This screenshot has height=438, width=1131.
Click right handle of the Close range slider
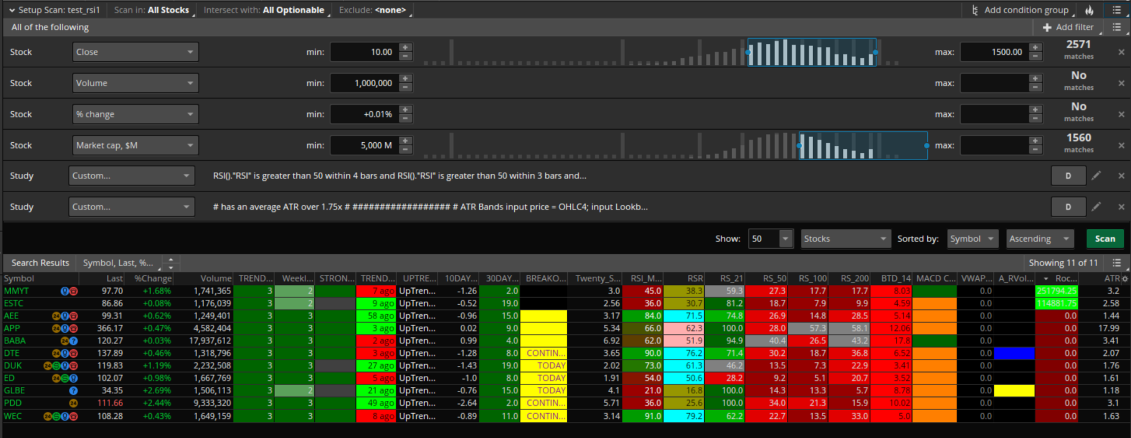click(x=875, y=52)
